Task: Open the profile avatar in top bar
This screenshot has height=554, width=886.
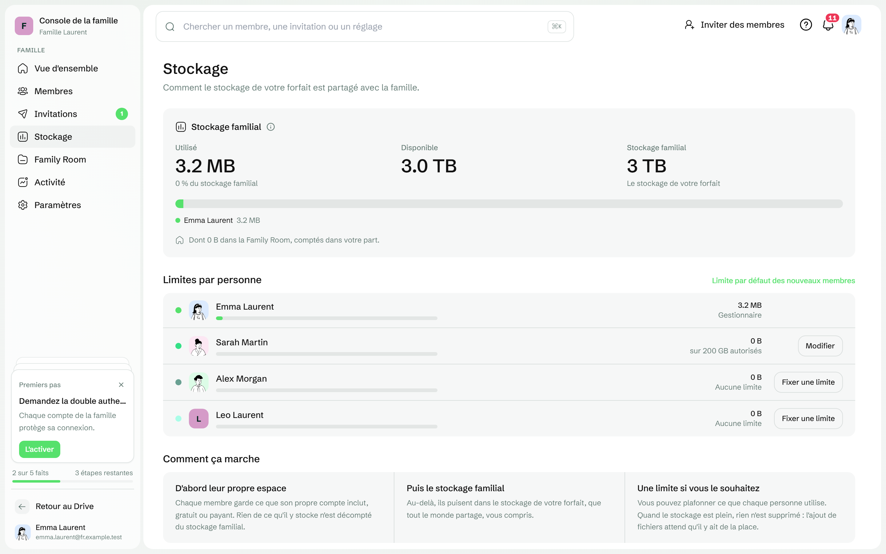Action: pyautogui.click(x=851, y=25)
